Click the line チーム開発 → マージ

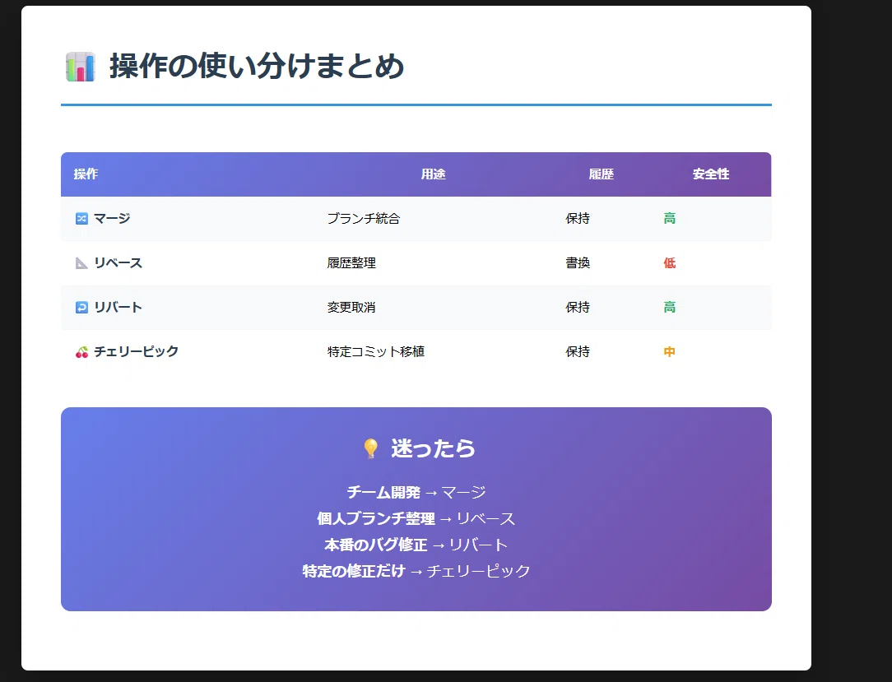pyautogui.click(x=416, y=492)
